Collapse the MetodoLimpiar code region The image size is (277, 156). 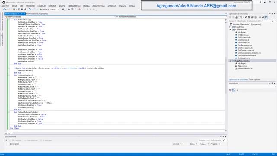click(9, 75)
